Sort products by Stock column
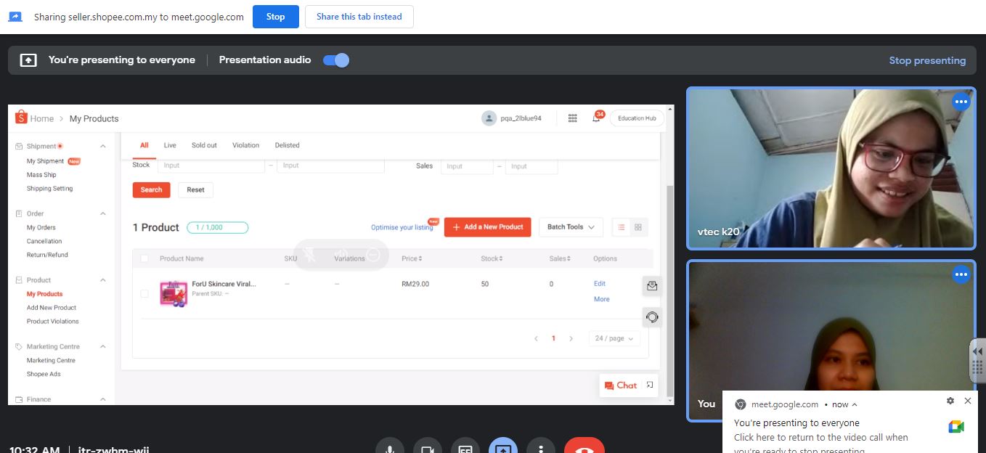Viewport: 986px width, 453px height. coord(492,258)
